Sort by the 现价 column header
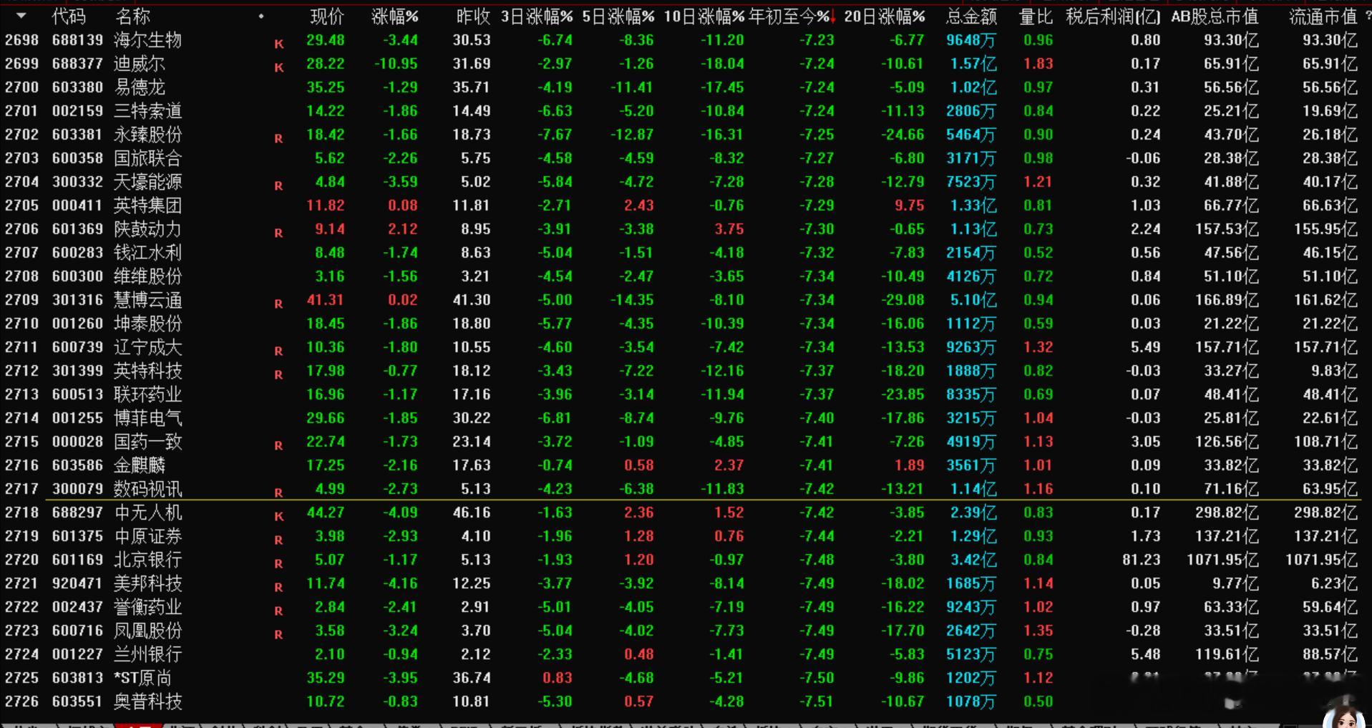Viewport: 1372px width, 728px height. (327, 16)
